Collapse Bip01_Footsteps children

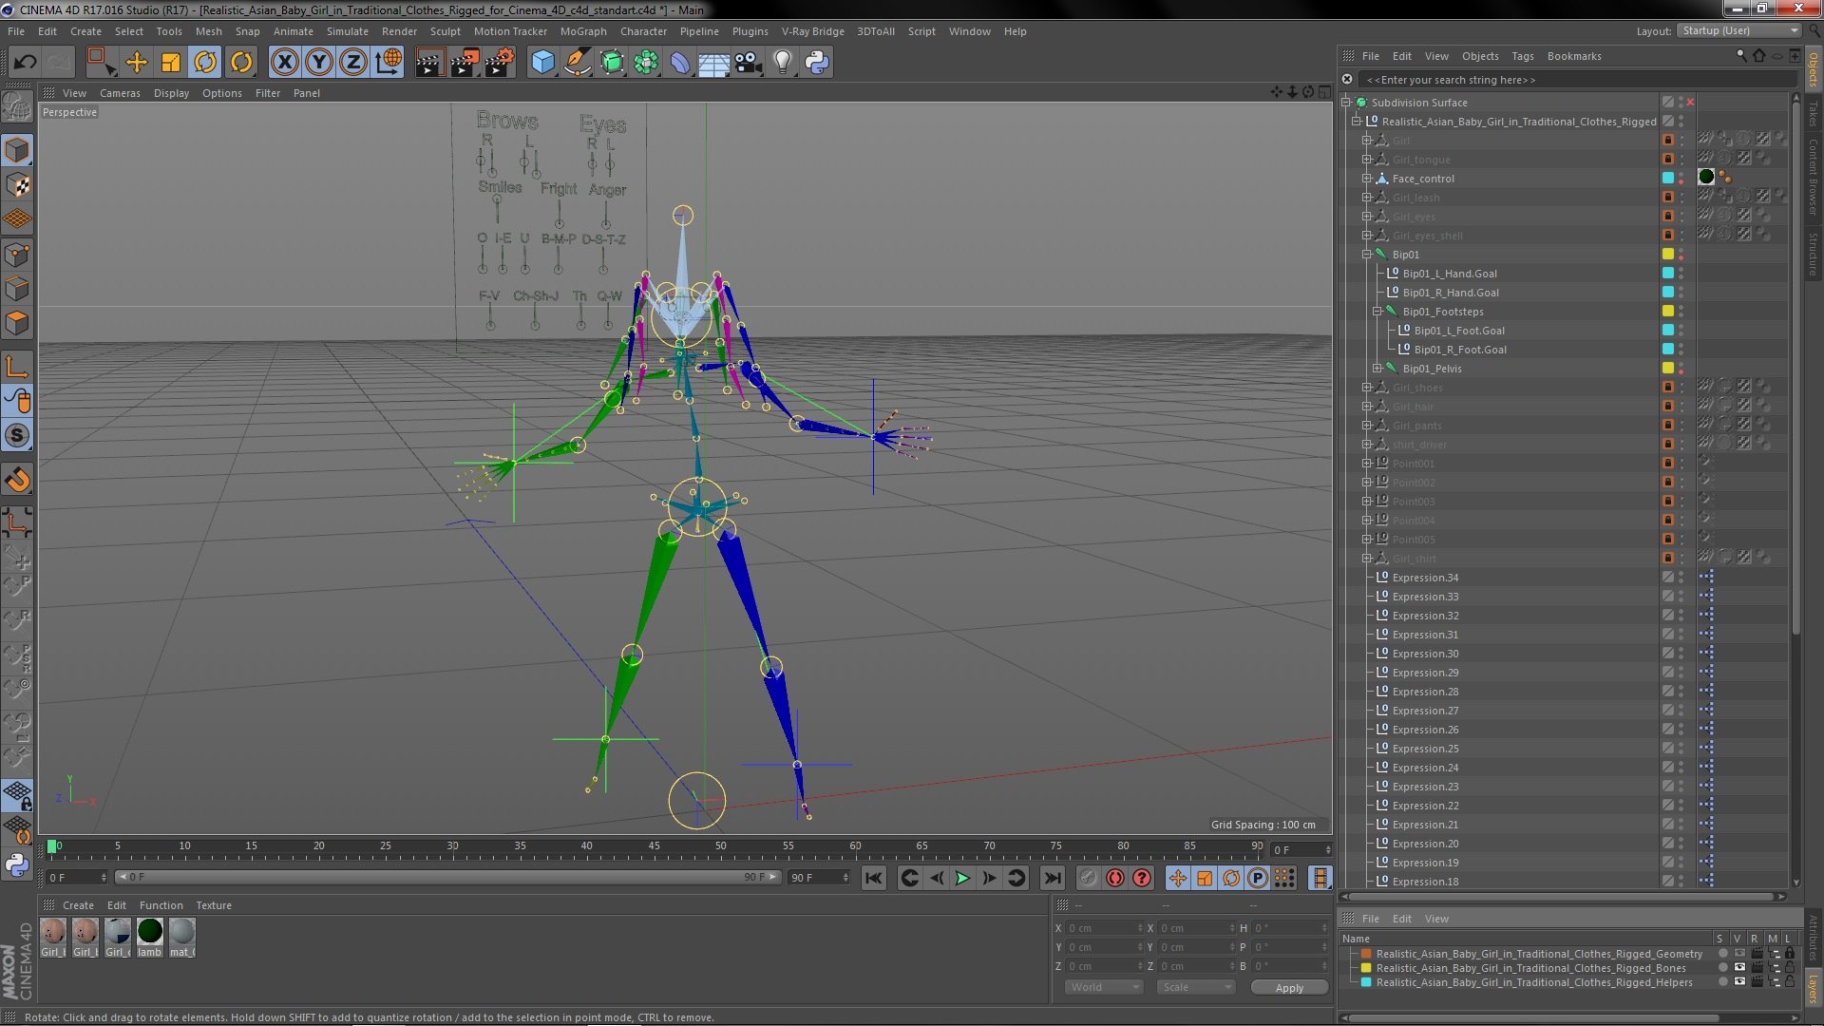click(x=1377, y=312)
